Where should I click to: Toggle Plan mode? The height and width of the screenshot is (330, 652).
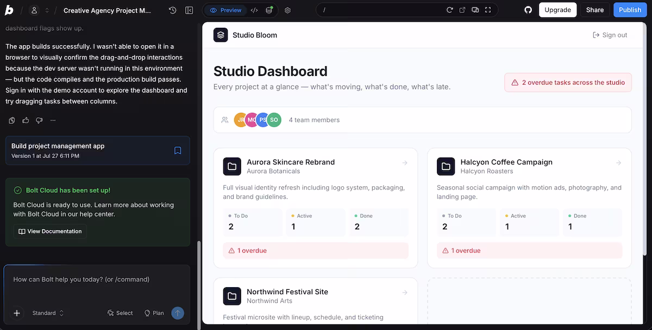click(154, 313)
